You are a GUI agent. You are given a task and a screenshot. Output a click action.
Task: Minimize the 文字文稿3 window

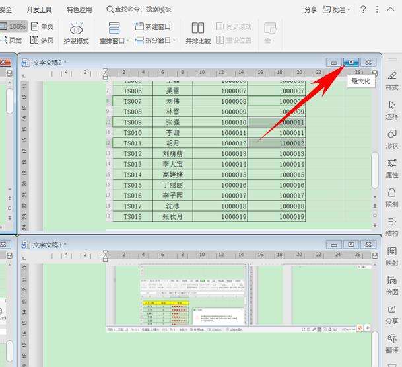[x=334, y=245]
